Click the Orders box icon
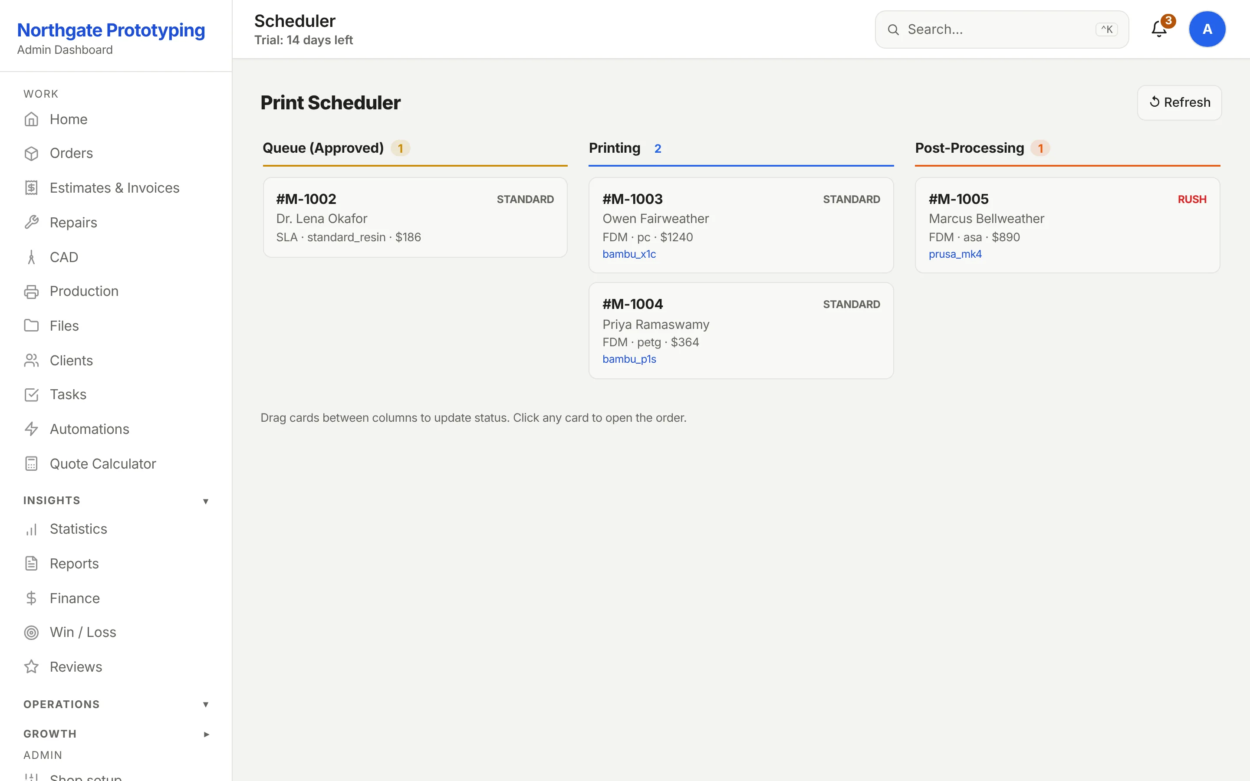Image resolution: width=1250 pixels, height=781 pixels. [x=31, y=154]
